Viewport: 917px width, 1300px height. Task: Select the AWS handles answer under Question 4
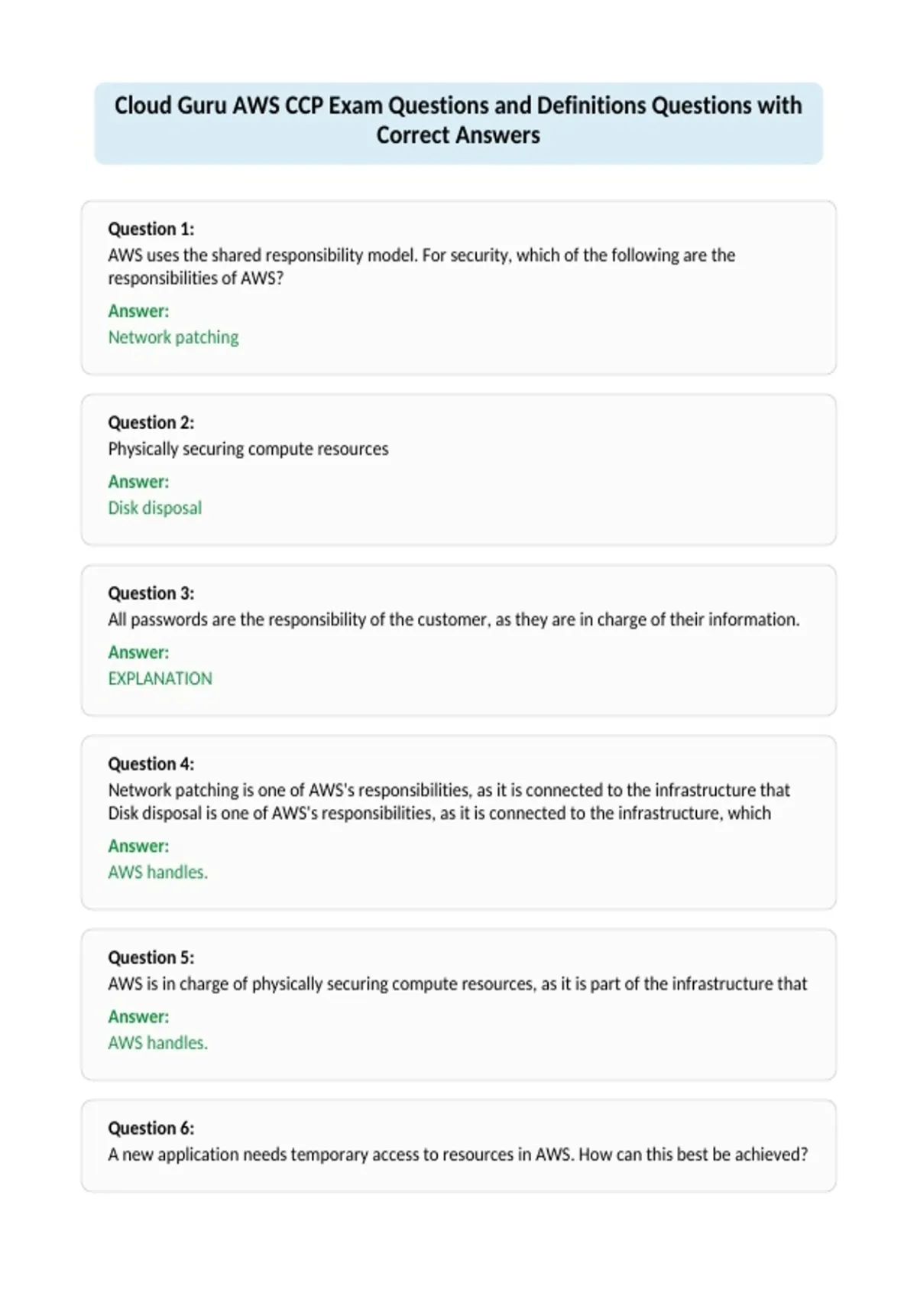(158, 872)
